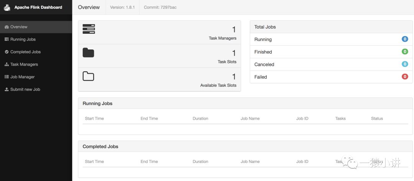Select Task Managers in the sidebar
Image resolution: width=414 pixels, height=181 pixels.
[x=36, y=64]
